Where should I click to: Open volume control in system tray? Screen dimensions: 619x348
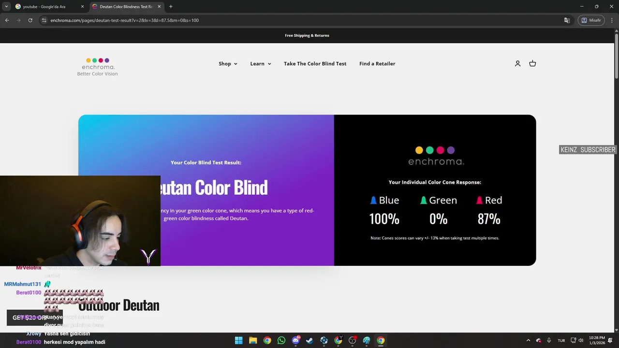581,340
